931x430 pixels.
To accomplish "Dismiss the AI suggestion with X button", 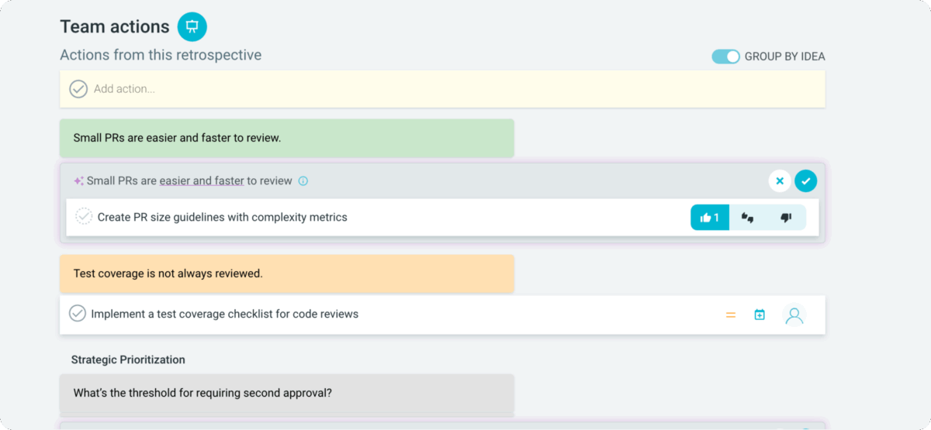I will [780, 181].
